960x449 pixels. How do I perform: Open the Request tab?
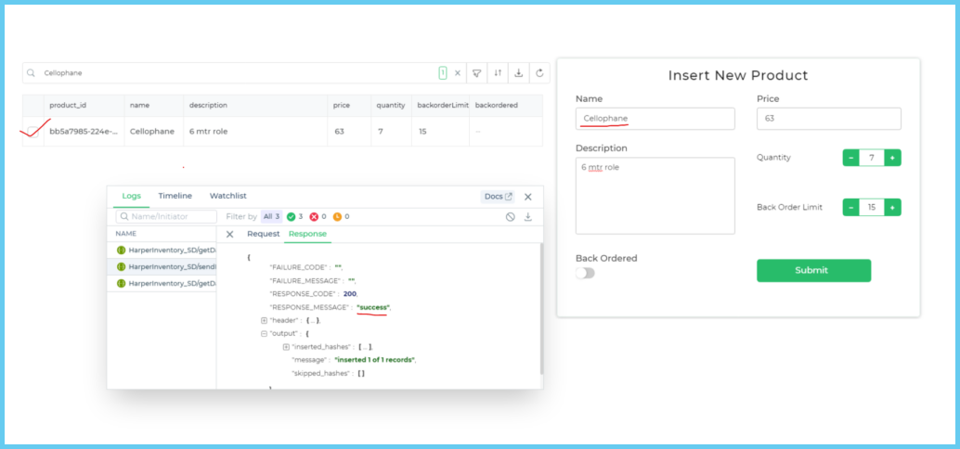[x=263, y=234]
